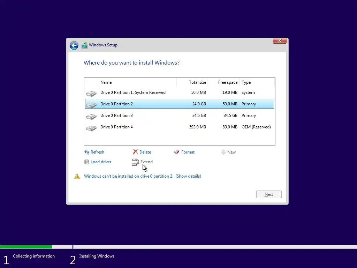The image size is (357, 268).
Task: Click the Next button
Action: (x=269, y=194)
